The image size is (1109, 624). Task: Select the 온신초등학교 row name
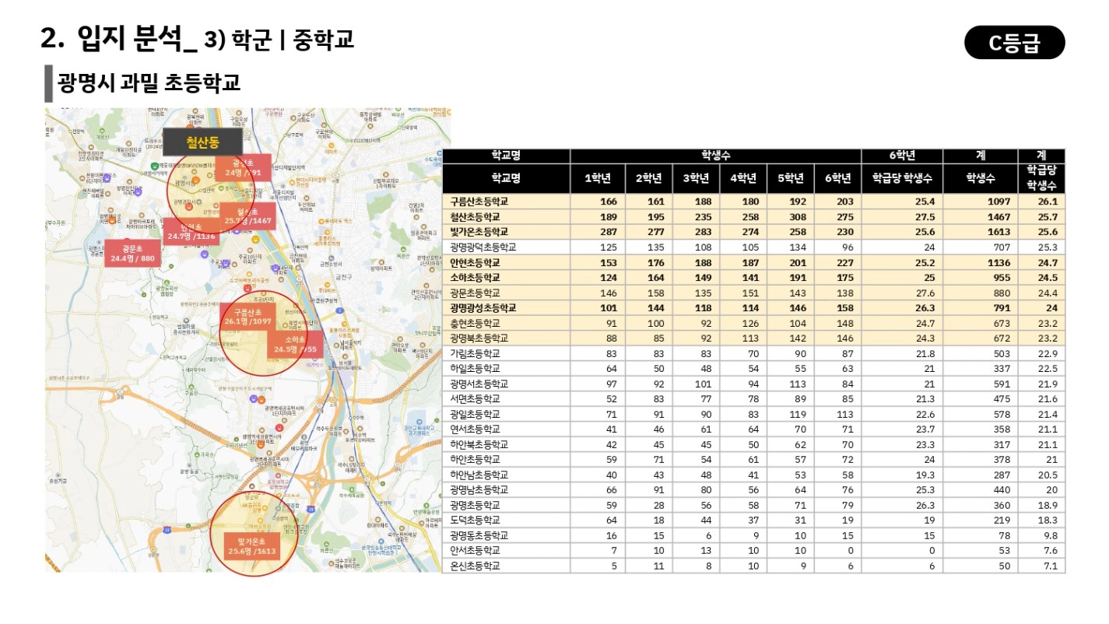[476, 566]
